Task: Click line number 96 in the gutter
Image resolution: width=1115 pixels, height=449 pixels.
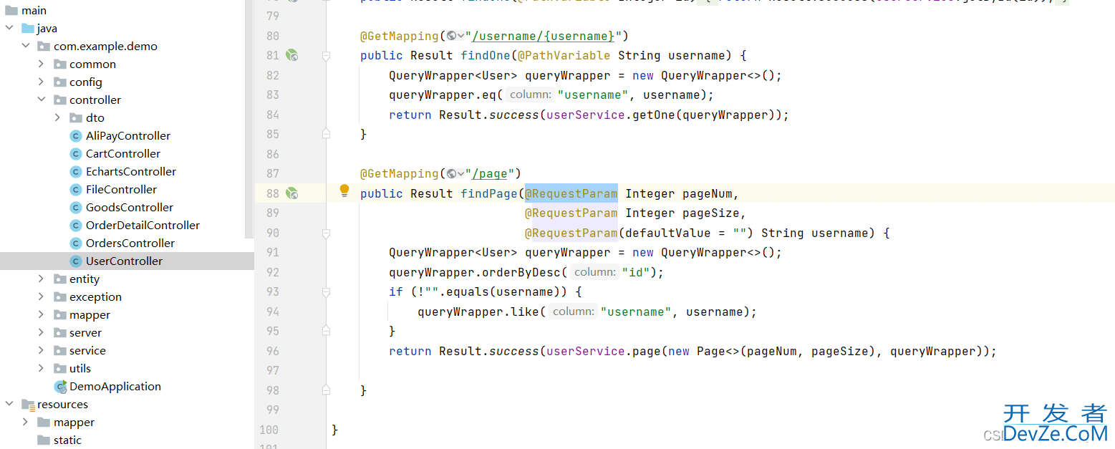Action: coord(271,351)
